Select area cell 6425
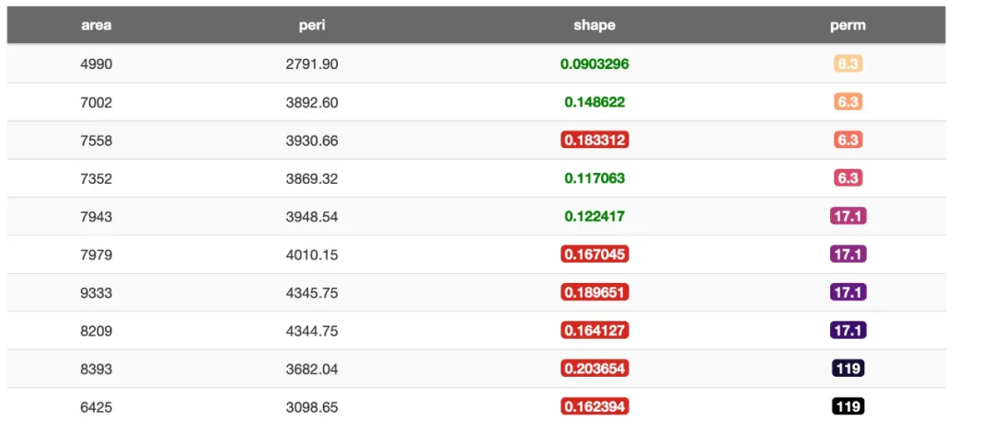Viewport: 994px width, 431px height. pyautogui.click(x=97, y=407)
